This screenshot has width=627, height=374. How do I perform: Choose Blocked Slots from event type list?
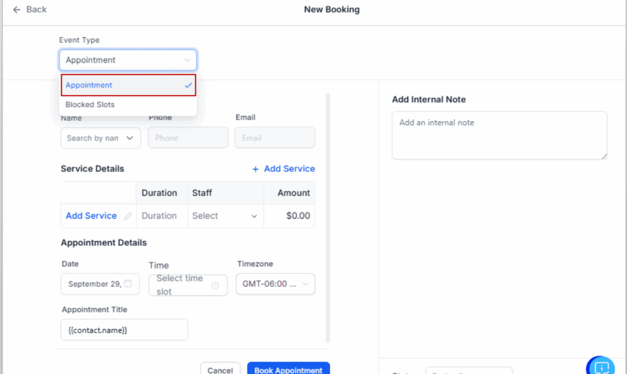(x=90, y=104)
